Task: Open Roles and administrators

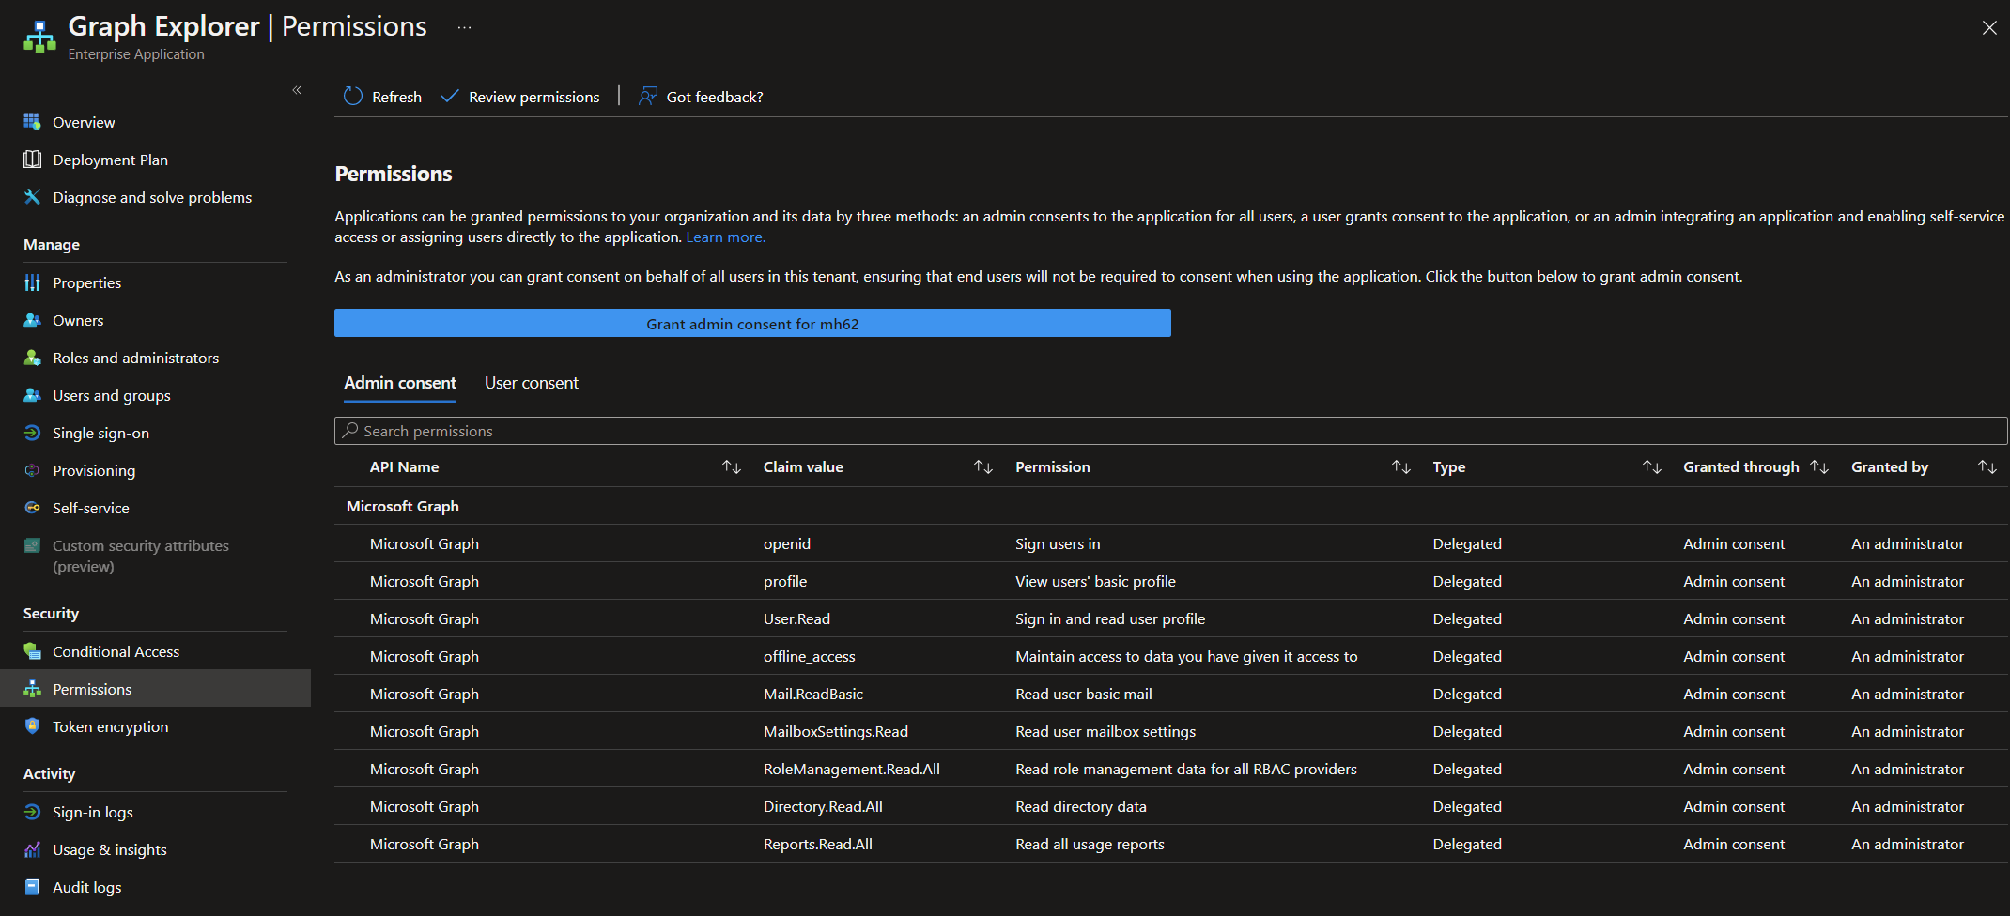Action: pos(136,358)
